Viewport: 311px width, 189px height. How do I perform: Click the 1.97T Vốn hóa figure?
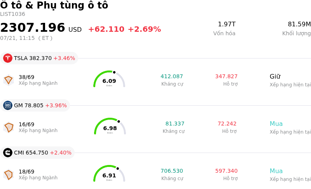227,24
